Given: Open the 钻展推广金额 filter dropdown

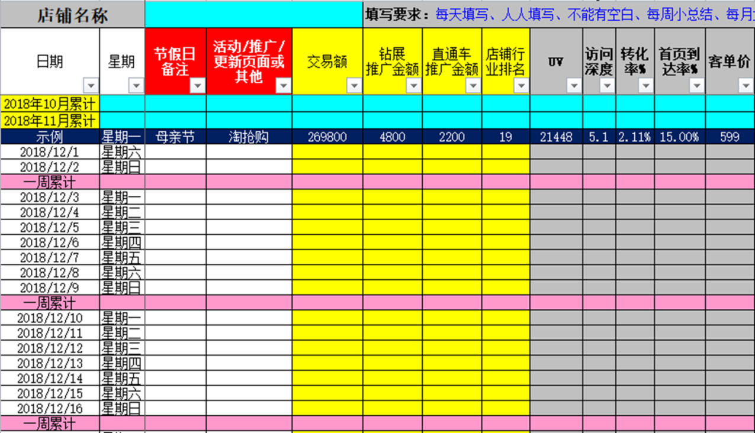Looking at the screenshot, I should tap(413, 85).
